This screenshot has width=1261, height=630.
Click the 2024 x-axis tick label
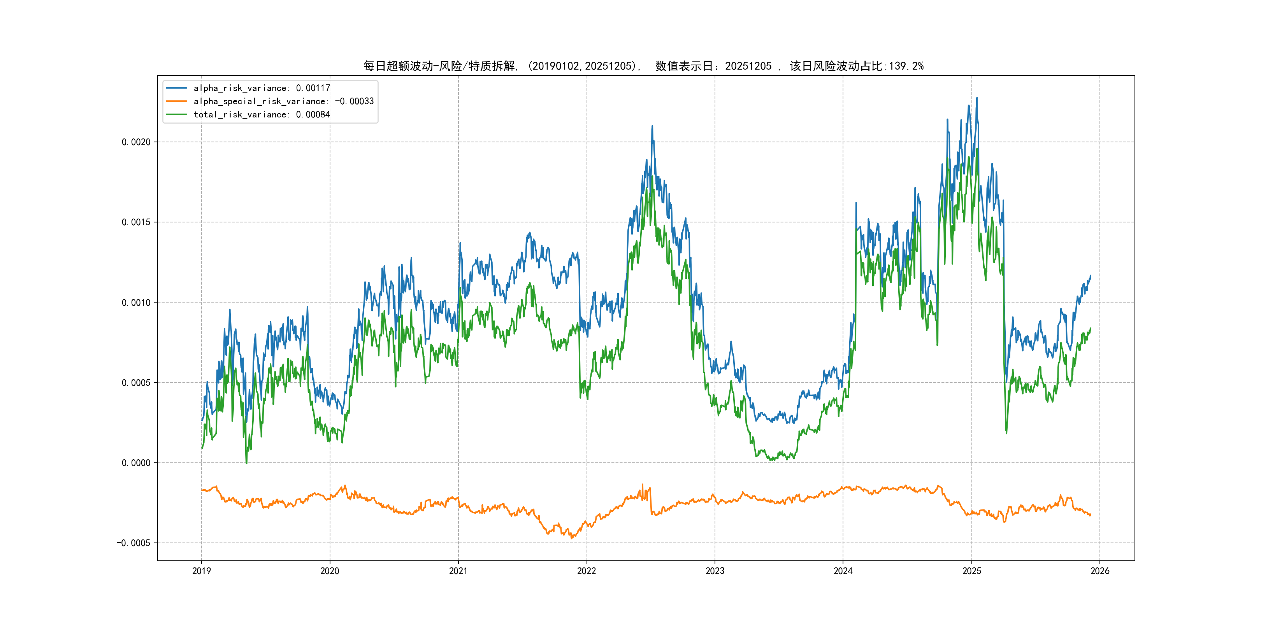(843, 571)
